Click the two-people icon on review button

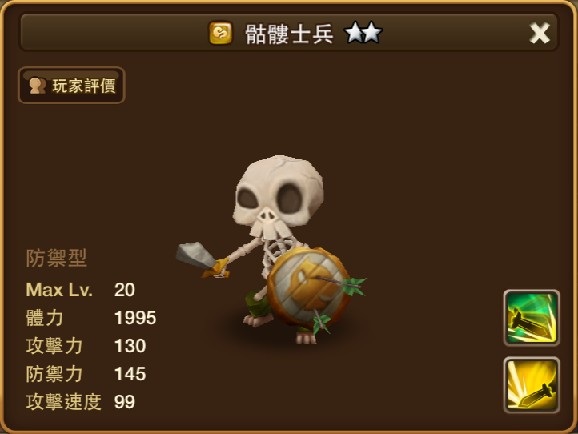pos(38,86)
